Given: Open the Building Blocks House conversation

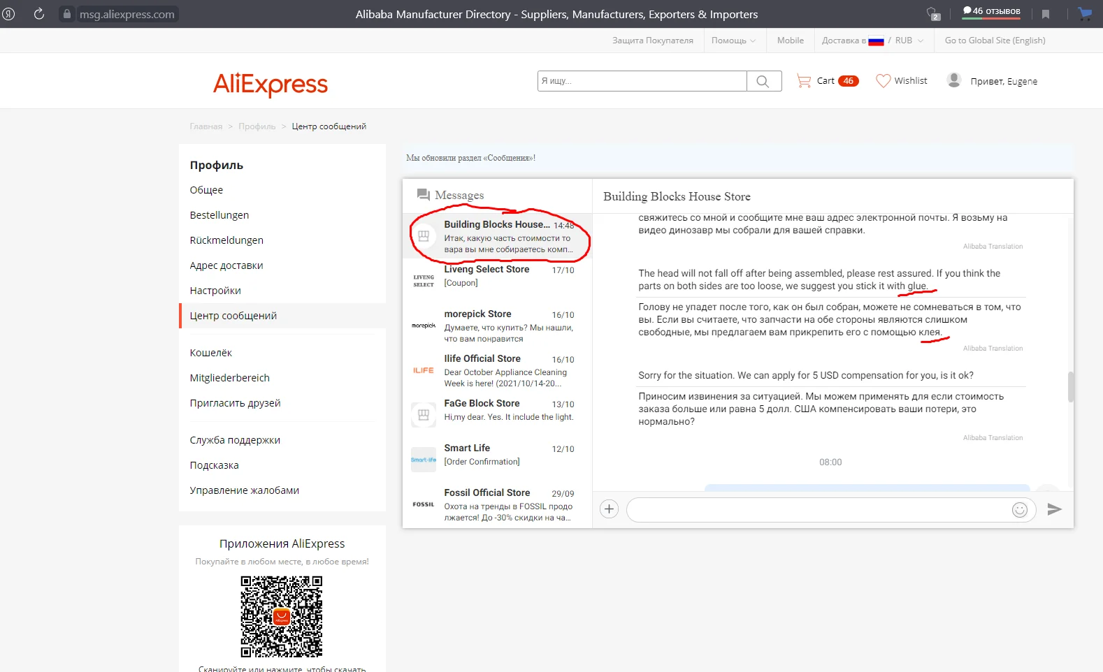Looking at the screenshot, I should [x=498, y=236].
